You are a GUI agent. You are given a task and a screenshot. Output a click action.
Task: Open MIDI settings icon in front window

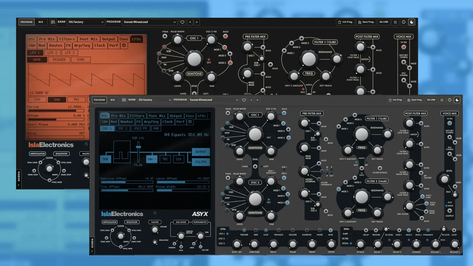point(450,100)
